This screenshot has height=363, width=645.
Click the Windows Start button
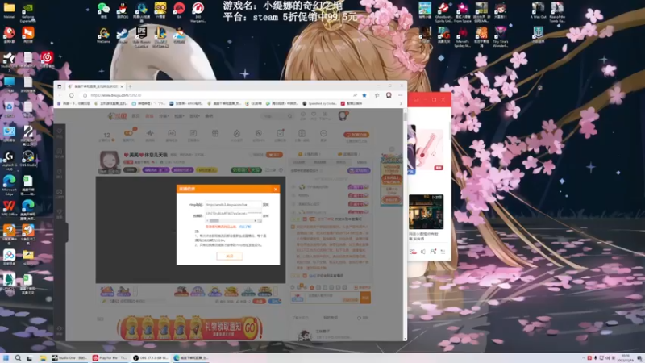(6, 358)
